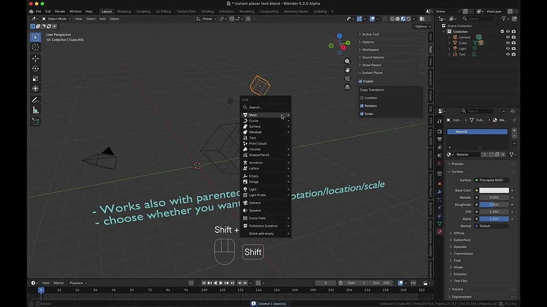Click the Blender logo menu icon
This screenshot has height=307, width=547.
32,12
